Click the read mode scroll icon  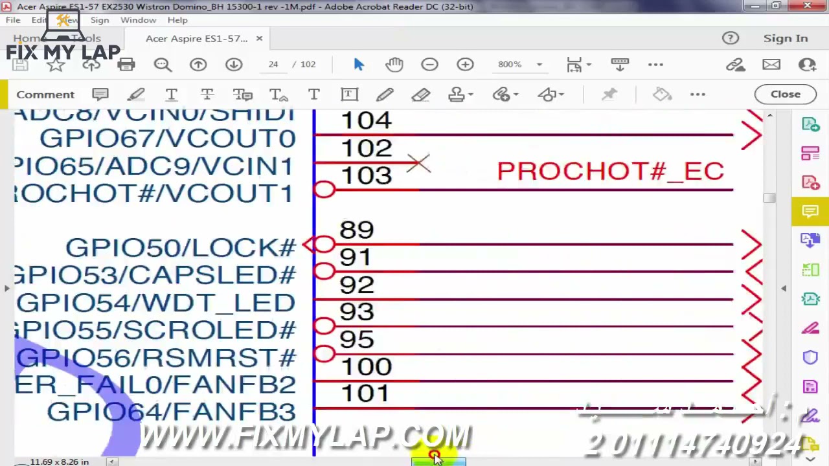(620, 64)
